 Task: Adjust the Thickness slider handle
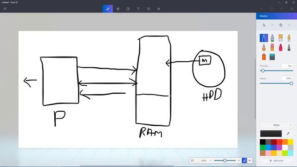[x=263, y=71]
